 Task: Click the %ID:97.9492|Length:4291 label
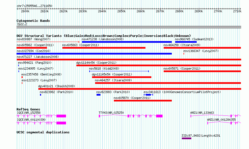201,136
